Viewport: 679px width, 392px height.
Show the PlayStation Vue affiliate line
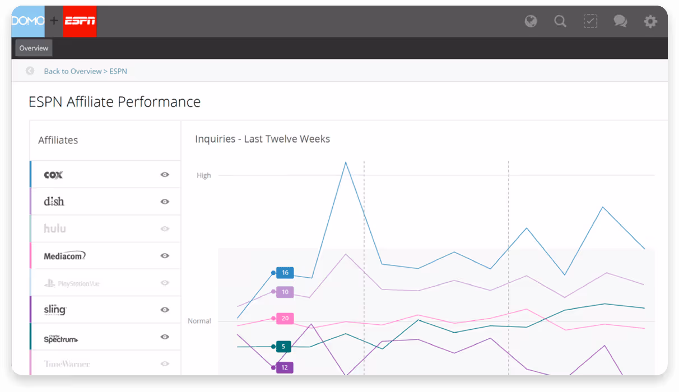pos(165,283)
